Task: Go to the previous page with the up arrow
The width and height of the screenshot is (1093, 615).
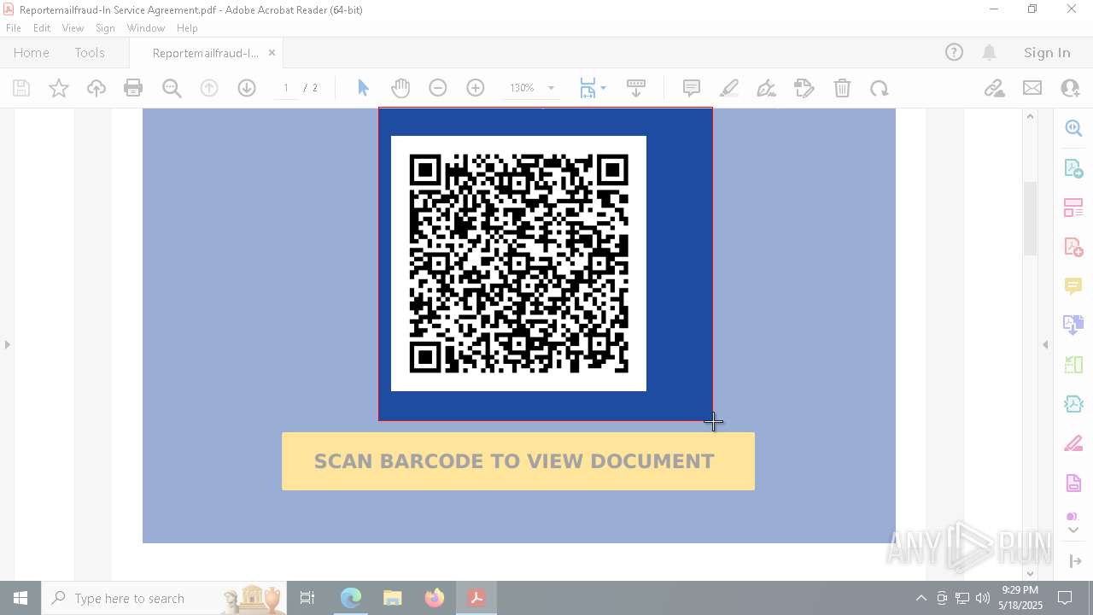Action: (209, 88)
